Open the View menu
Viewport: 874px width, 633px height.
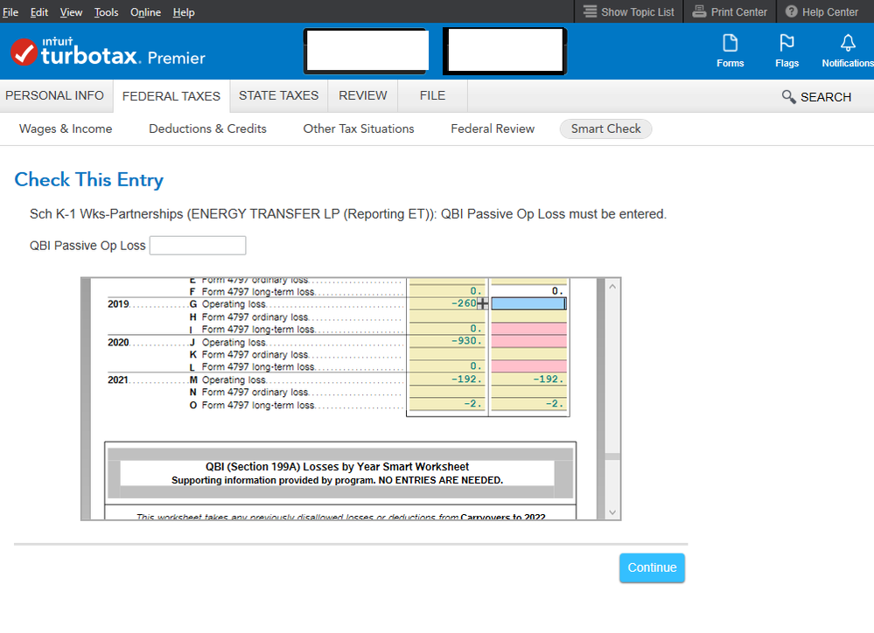tap(71, 12)
